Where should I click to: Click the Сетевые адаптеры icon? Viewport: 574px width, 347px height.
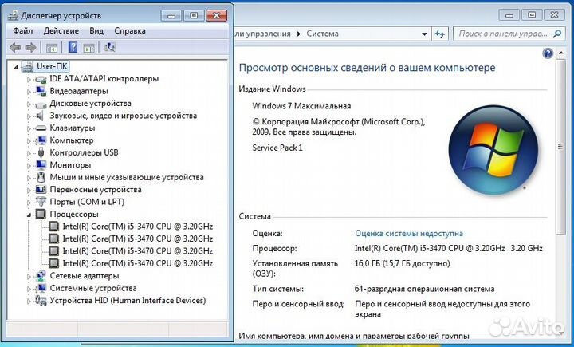(41, 276)
